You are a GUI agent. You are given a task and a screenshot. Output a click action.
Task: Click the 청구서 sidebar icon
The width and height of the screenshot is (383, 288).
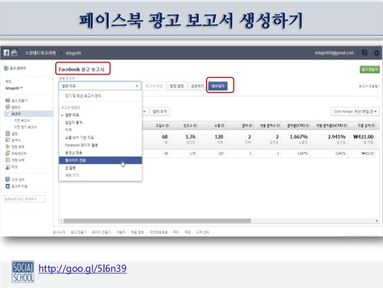click(x=8, y=140)
